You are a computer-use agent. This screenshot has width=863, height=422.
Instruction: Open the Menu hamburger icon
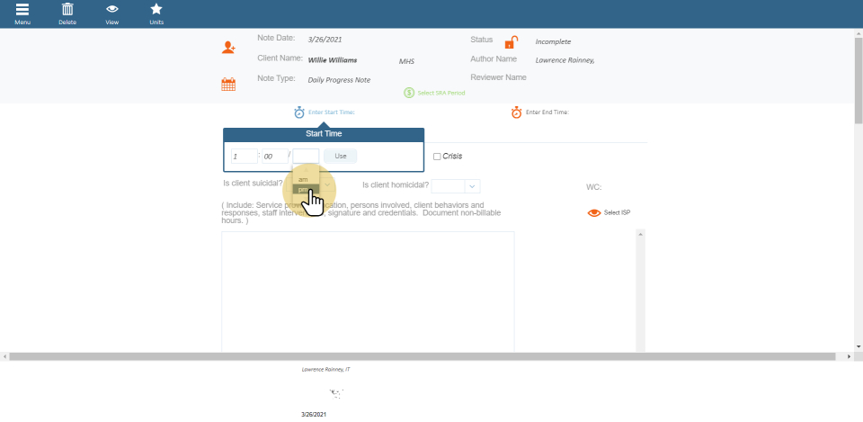[x=22, y=10]
